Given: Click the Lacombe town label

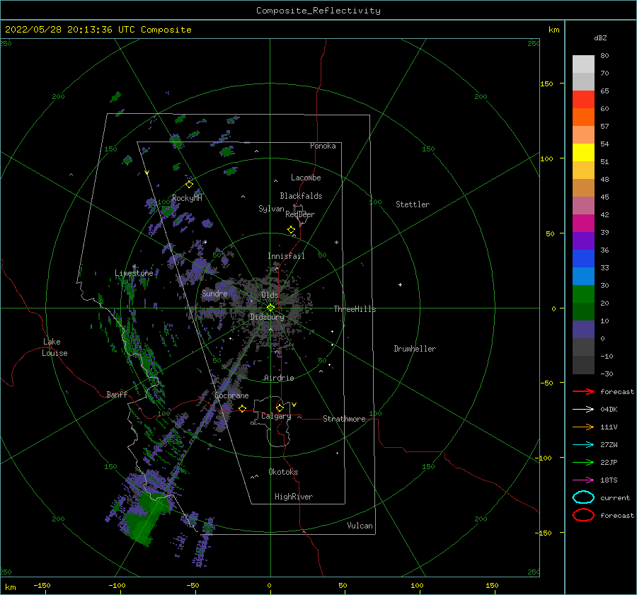Looking at the screenshot, I should click(x=306, y=178).
